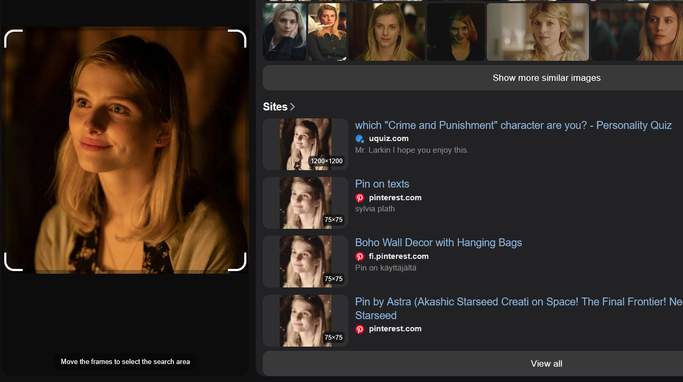Open thumbnail beside 'Boho Wall Decor' result
Screen dimensions: 683x382
(x=306, y=262)
